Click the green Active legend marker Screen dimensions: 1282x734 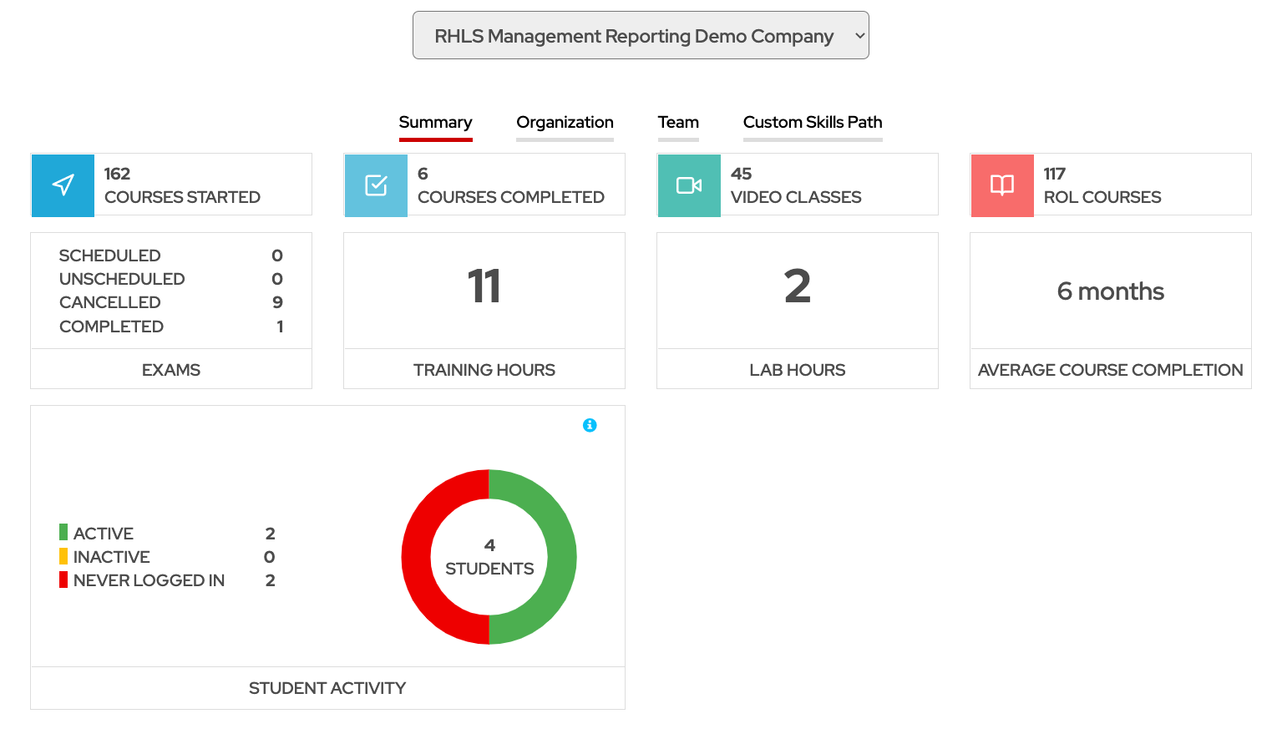point(63,532)
